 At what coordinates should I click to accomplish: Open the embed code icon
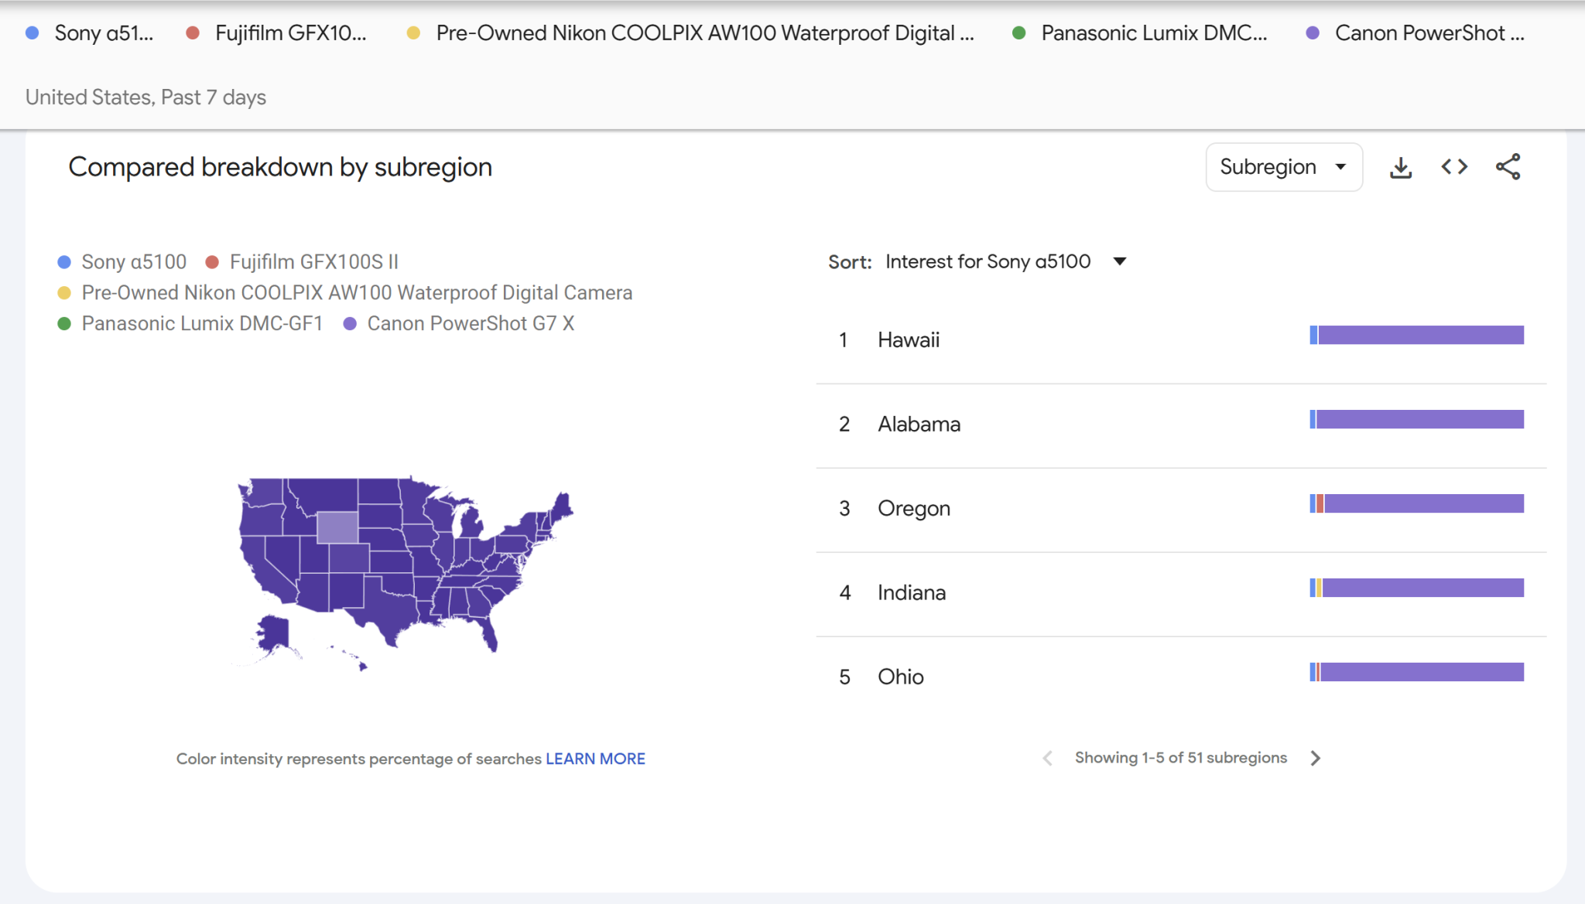[1454, 167]
